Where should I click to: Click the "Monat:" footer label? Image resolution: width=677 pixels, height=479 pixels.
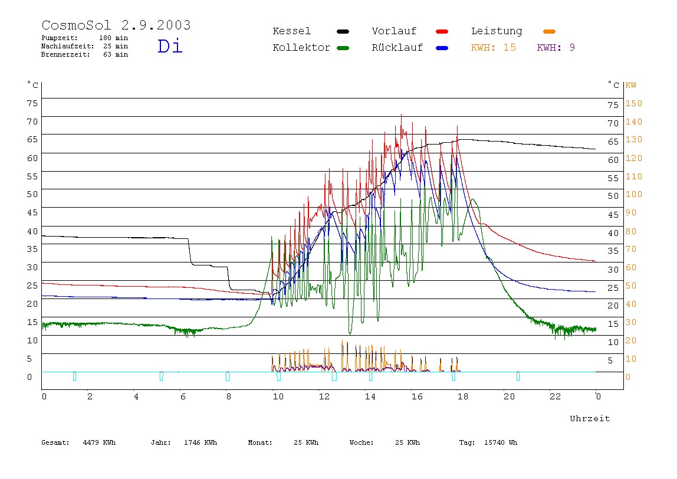260,442
